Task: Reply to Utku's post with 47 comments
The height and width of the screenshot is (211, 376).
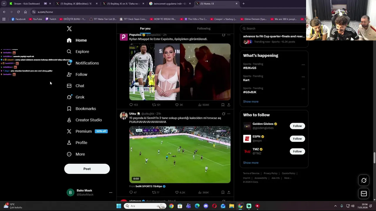Action: 133,193
